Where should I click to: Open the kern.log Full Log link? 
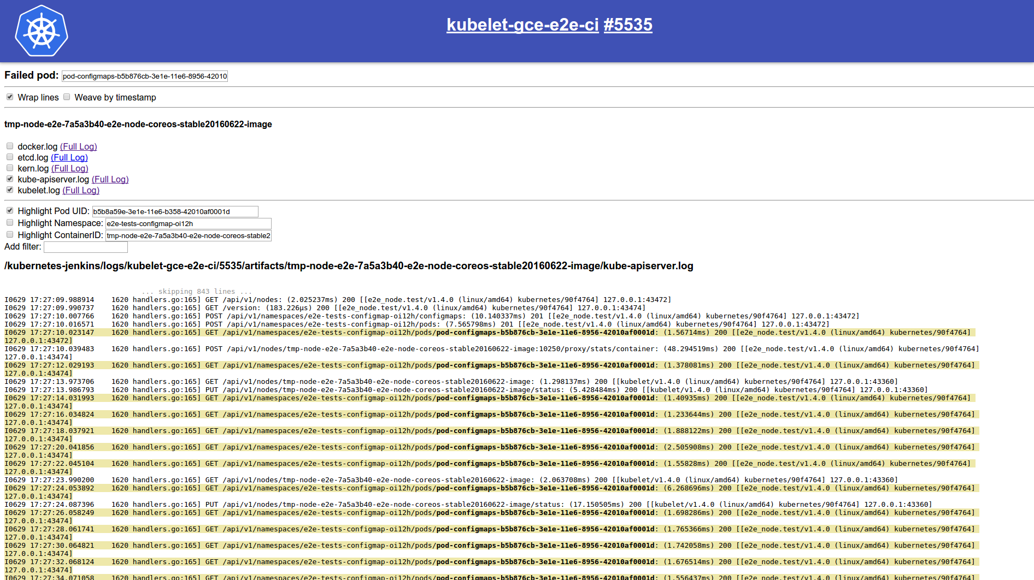[x=69, y=168]
